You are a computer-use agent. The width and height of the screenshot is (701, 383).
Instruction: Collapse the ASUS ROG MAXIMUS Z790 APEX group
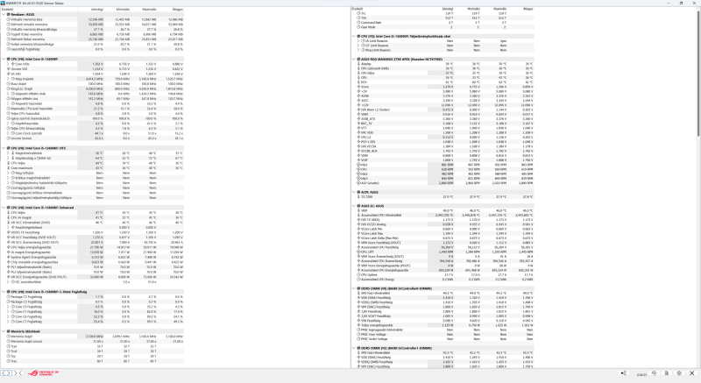point(354,59)
